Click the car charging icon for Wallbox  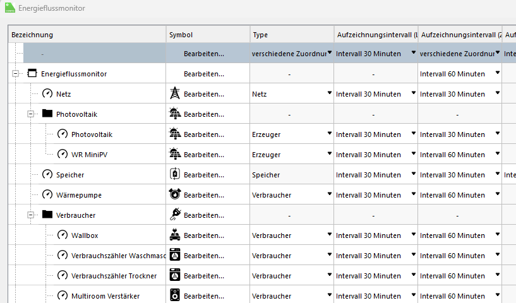[x=175, y=235]
